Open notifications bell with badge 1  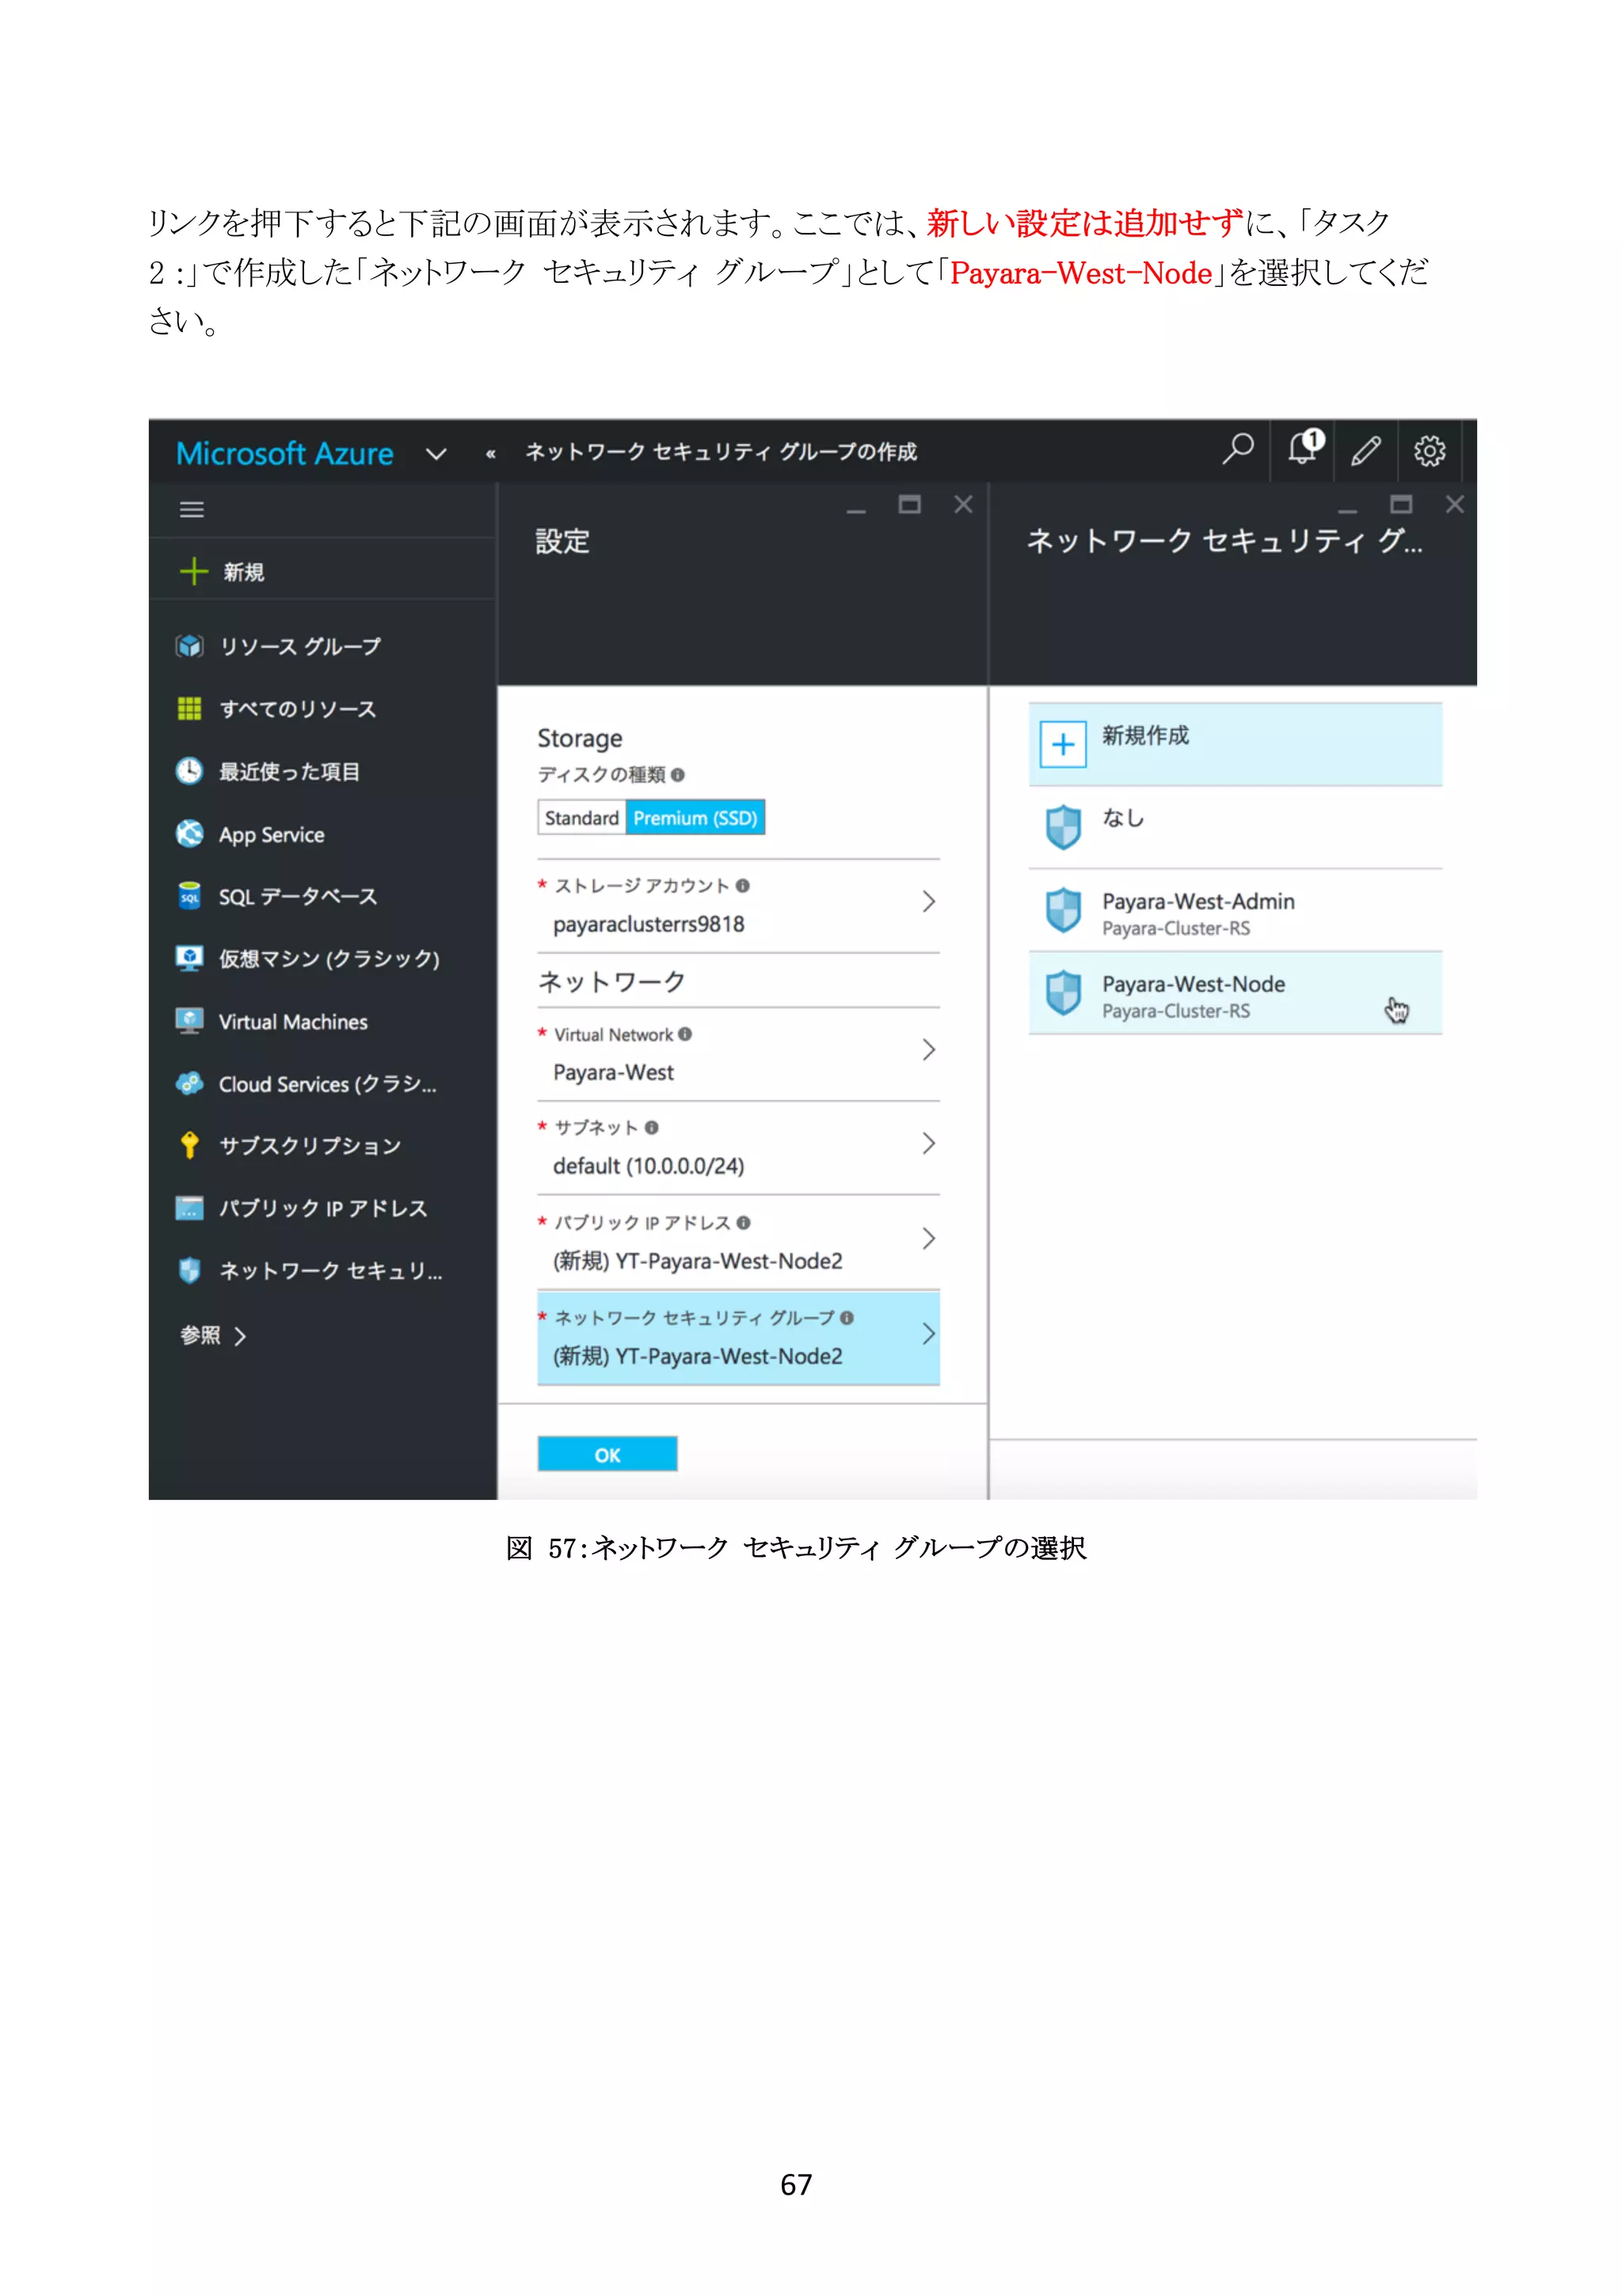1305,447
